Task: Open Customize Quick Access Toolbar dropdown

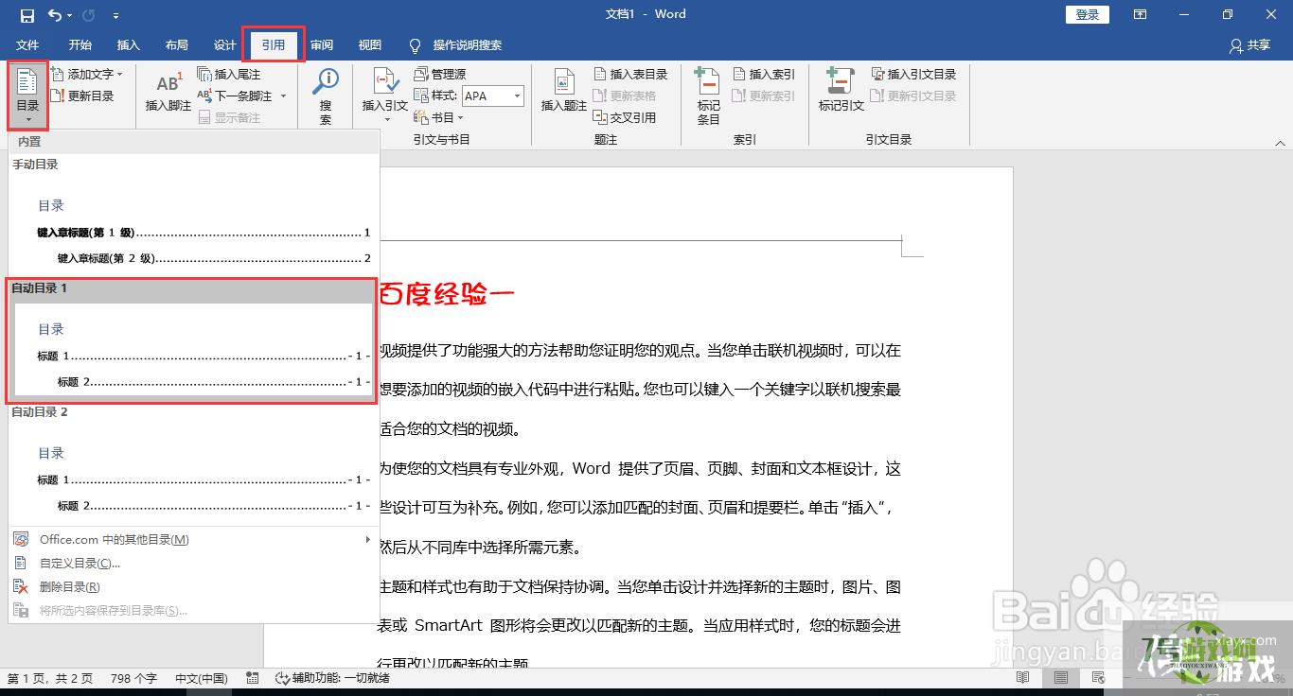Action: click(x=115, y=16)
